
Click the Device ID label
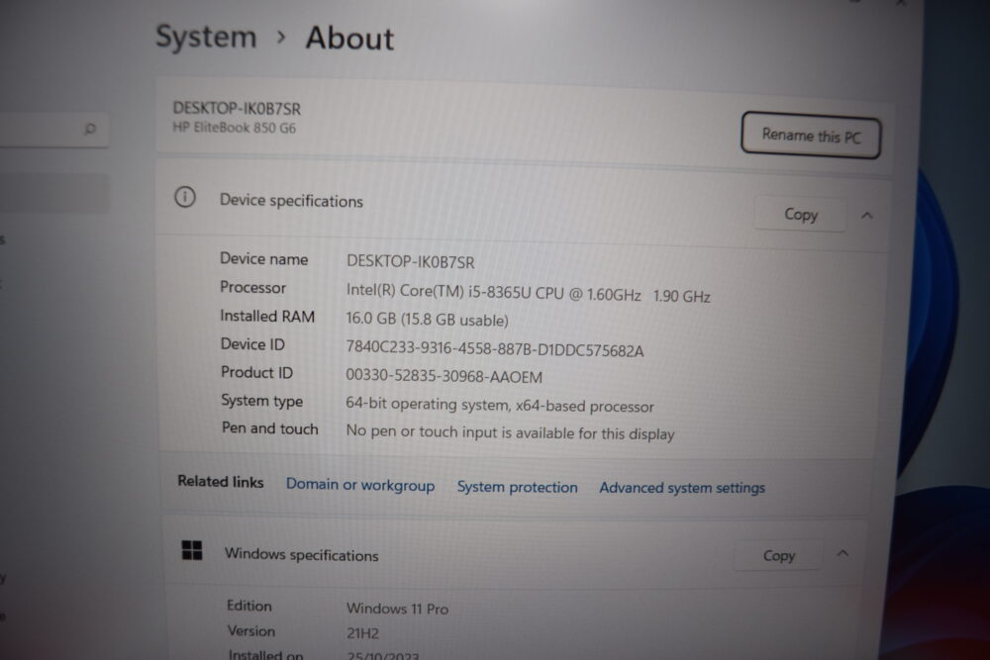[252, 344]
